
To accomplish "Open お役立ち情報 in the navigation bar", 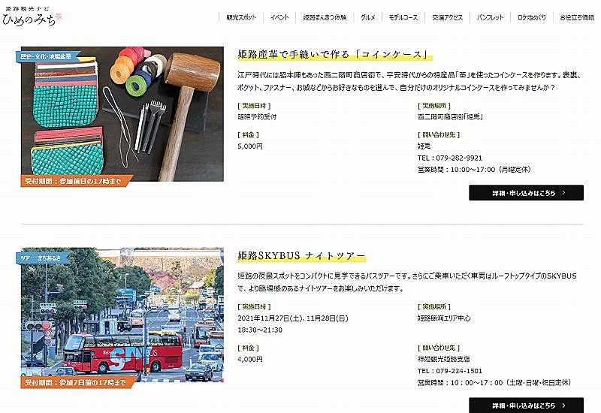I will pyautogui.click(x=577, y=17).
